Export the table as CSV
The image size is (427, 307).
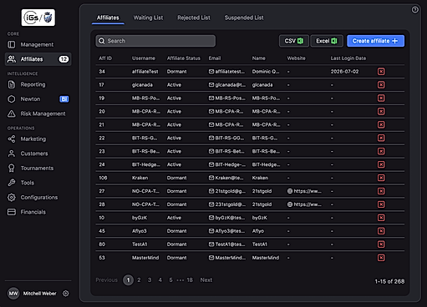point(294,41)
